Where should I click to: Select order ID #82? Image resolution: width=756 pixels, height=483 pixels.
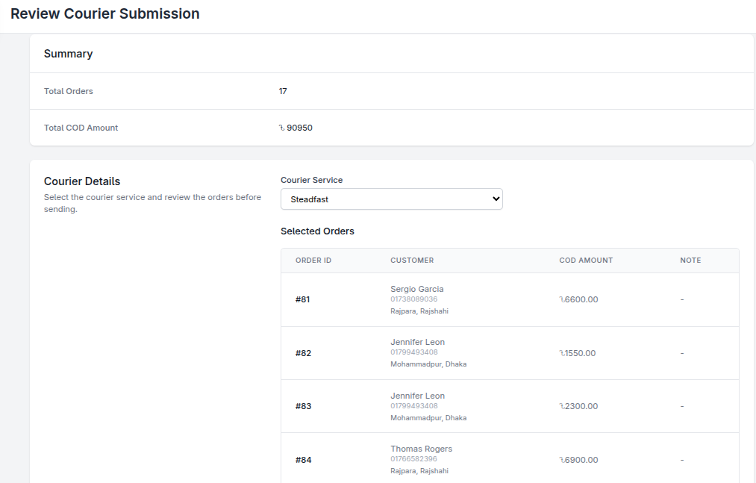coord(303,353)
